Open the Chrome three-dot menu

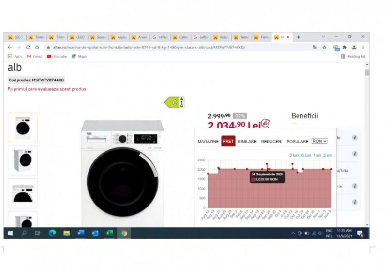363,48
